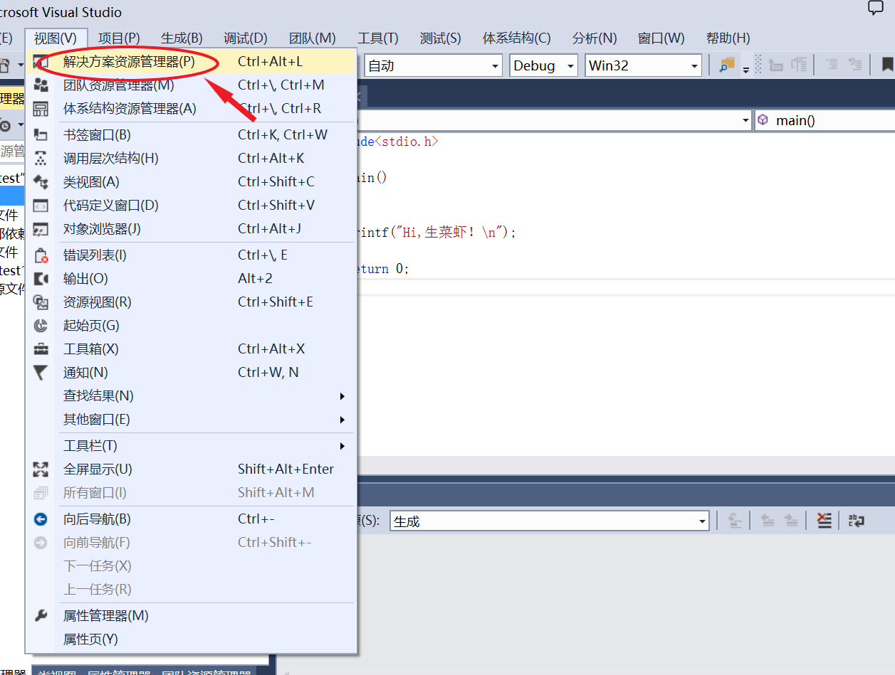Select 对象浏览器(J) menu entry
This screenshot has height=675, width=895.
point(191,228)
